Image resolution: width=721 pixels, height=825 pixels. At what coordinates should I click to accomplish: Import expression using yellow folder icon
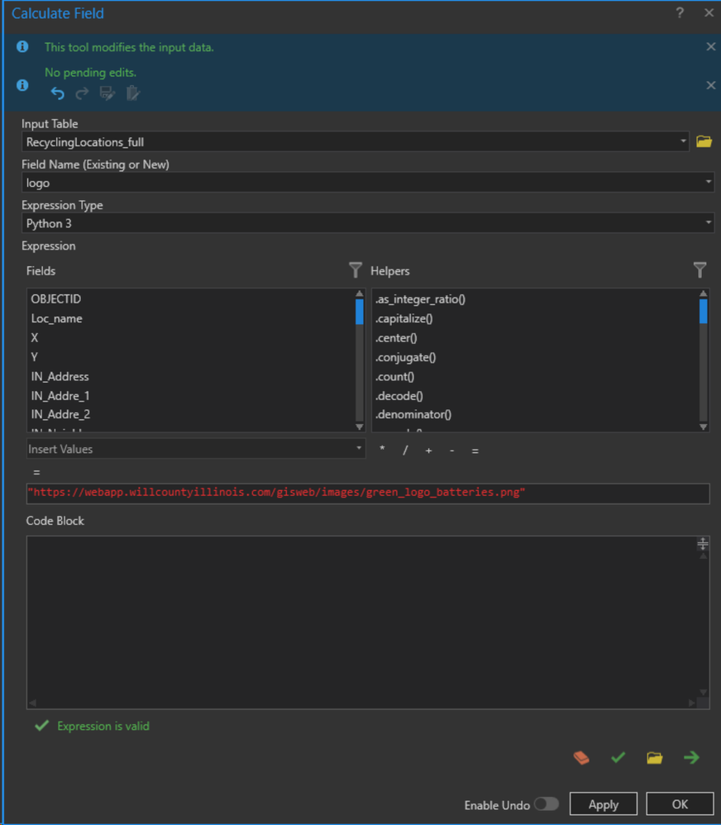click(655, 757)
